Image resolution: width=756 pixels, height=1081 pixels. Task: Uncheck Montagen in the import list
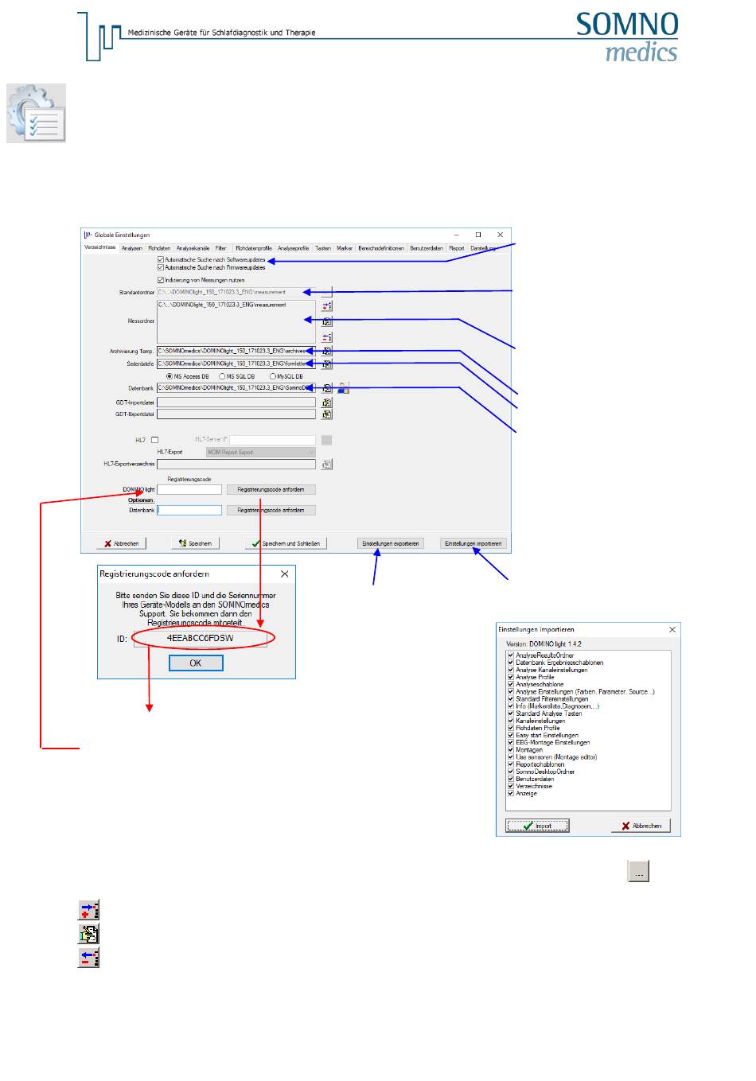tap(510, 749)
